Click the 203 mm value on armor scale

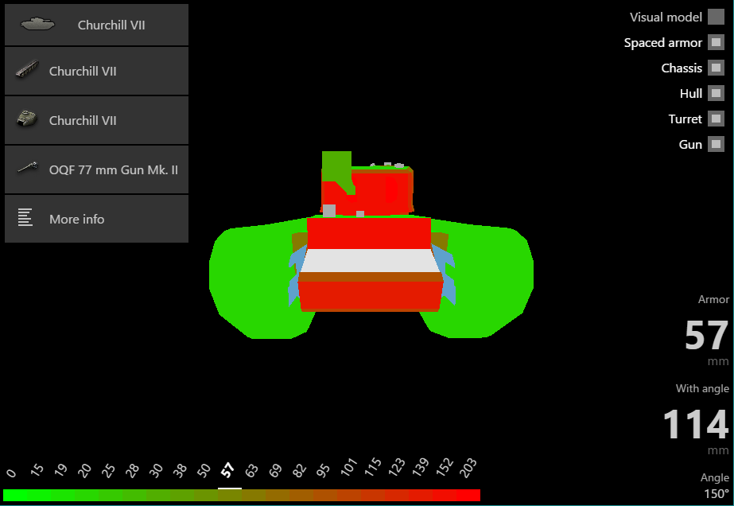[x=468, y=467]
